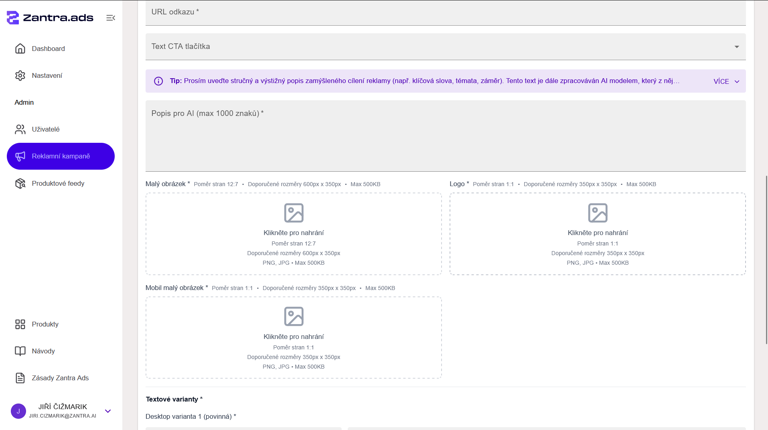This screenshot has height=430, width=768.
Task: Click the Produktové feedy package icon
Action: 20,183
